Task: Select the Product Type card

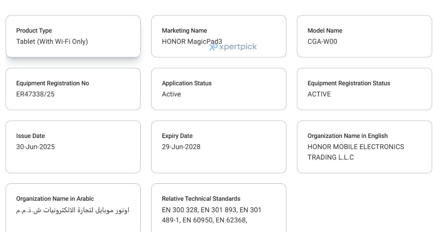Action: tap(73, 36)
